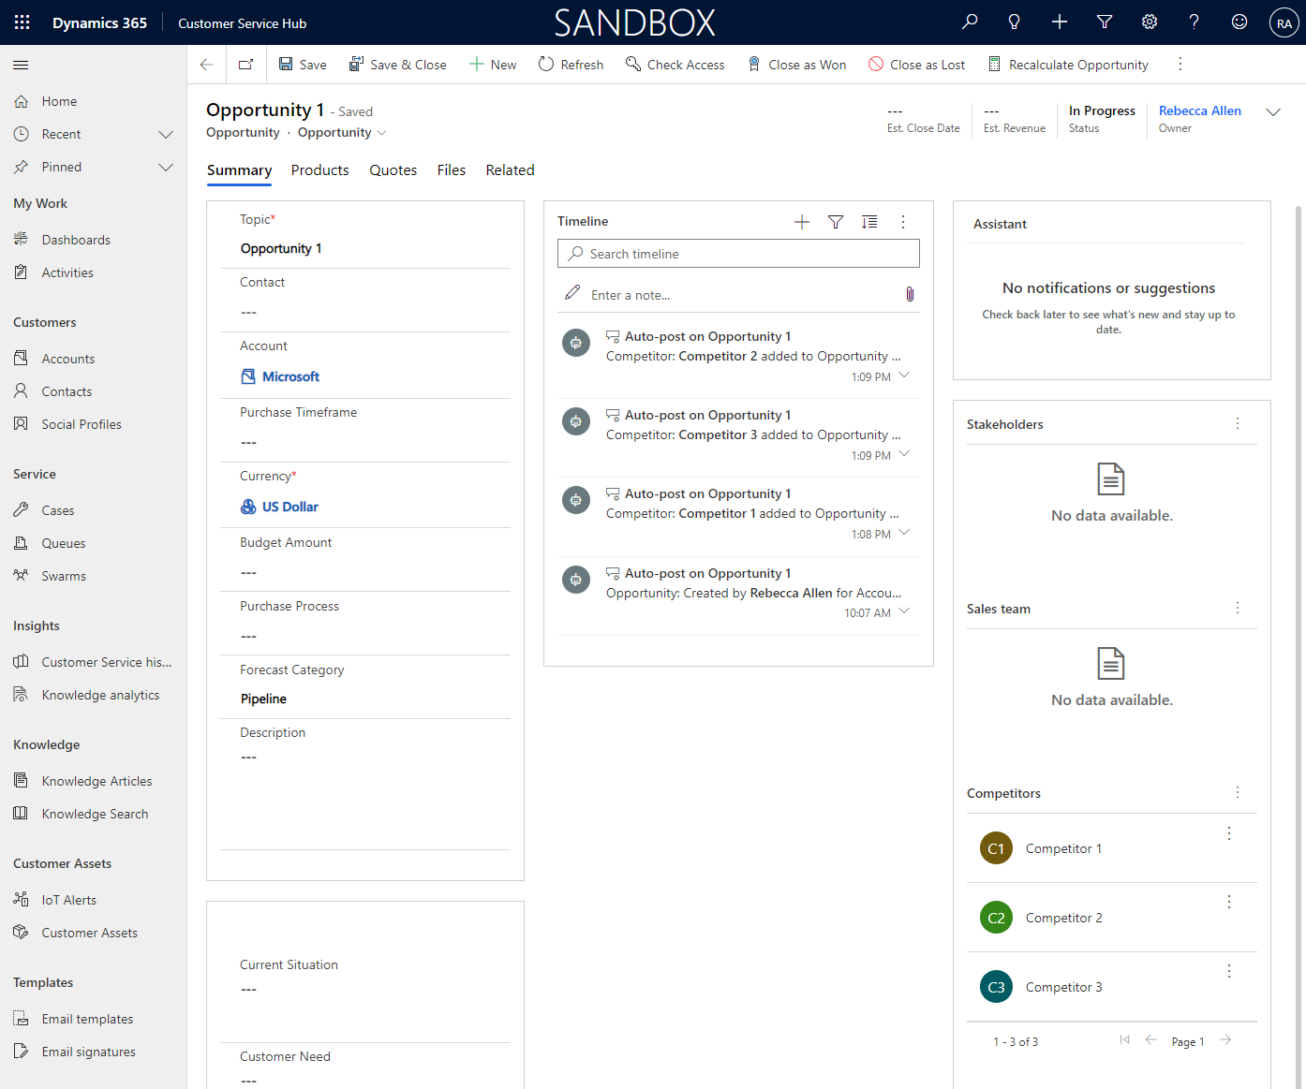Image resolution: width=1306 pixels, height=1089 pixels.
Task: Open record in new window icon
Action: point(245,65)
